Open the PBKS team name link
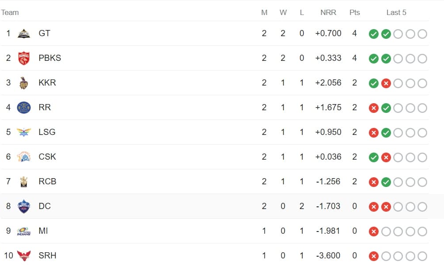Screen dimensions: 444x269 [x=50, y=58]
